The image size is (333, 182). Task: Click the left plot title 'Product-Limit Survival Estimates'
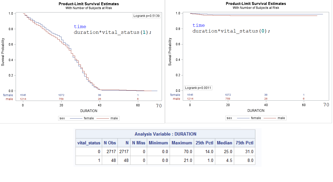click(x=88, y=4)
